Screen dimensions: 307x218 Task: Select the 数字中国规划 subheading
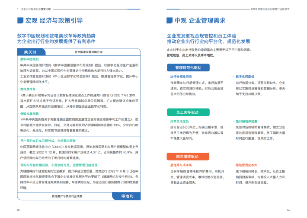pos(30,59)
